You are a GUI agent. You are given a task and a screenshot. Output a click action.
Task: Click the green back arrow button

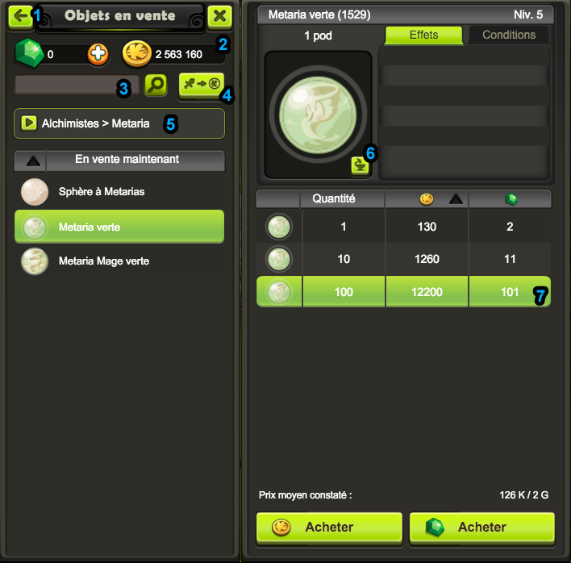[20, 16]
